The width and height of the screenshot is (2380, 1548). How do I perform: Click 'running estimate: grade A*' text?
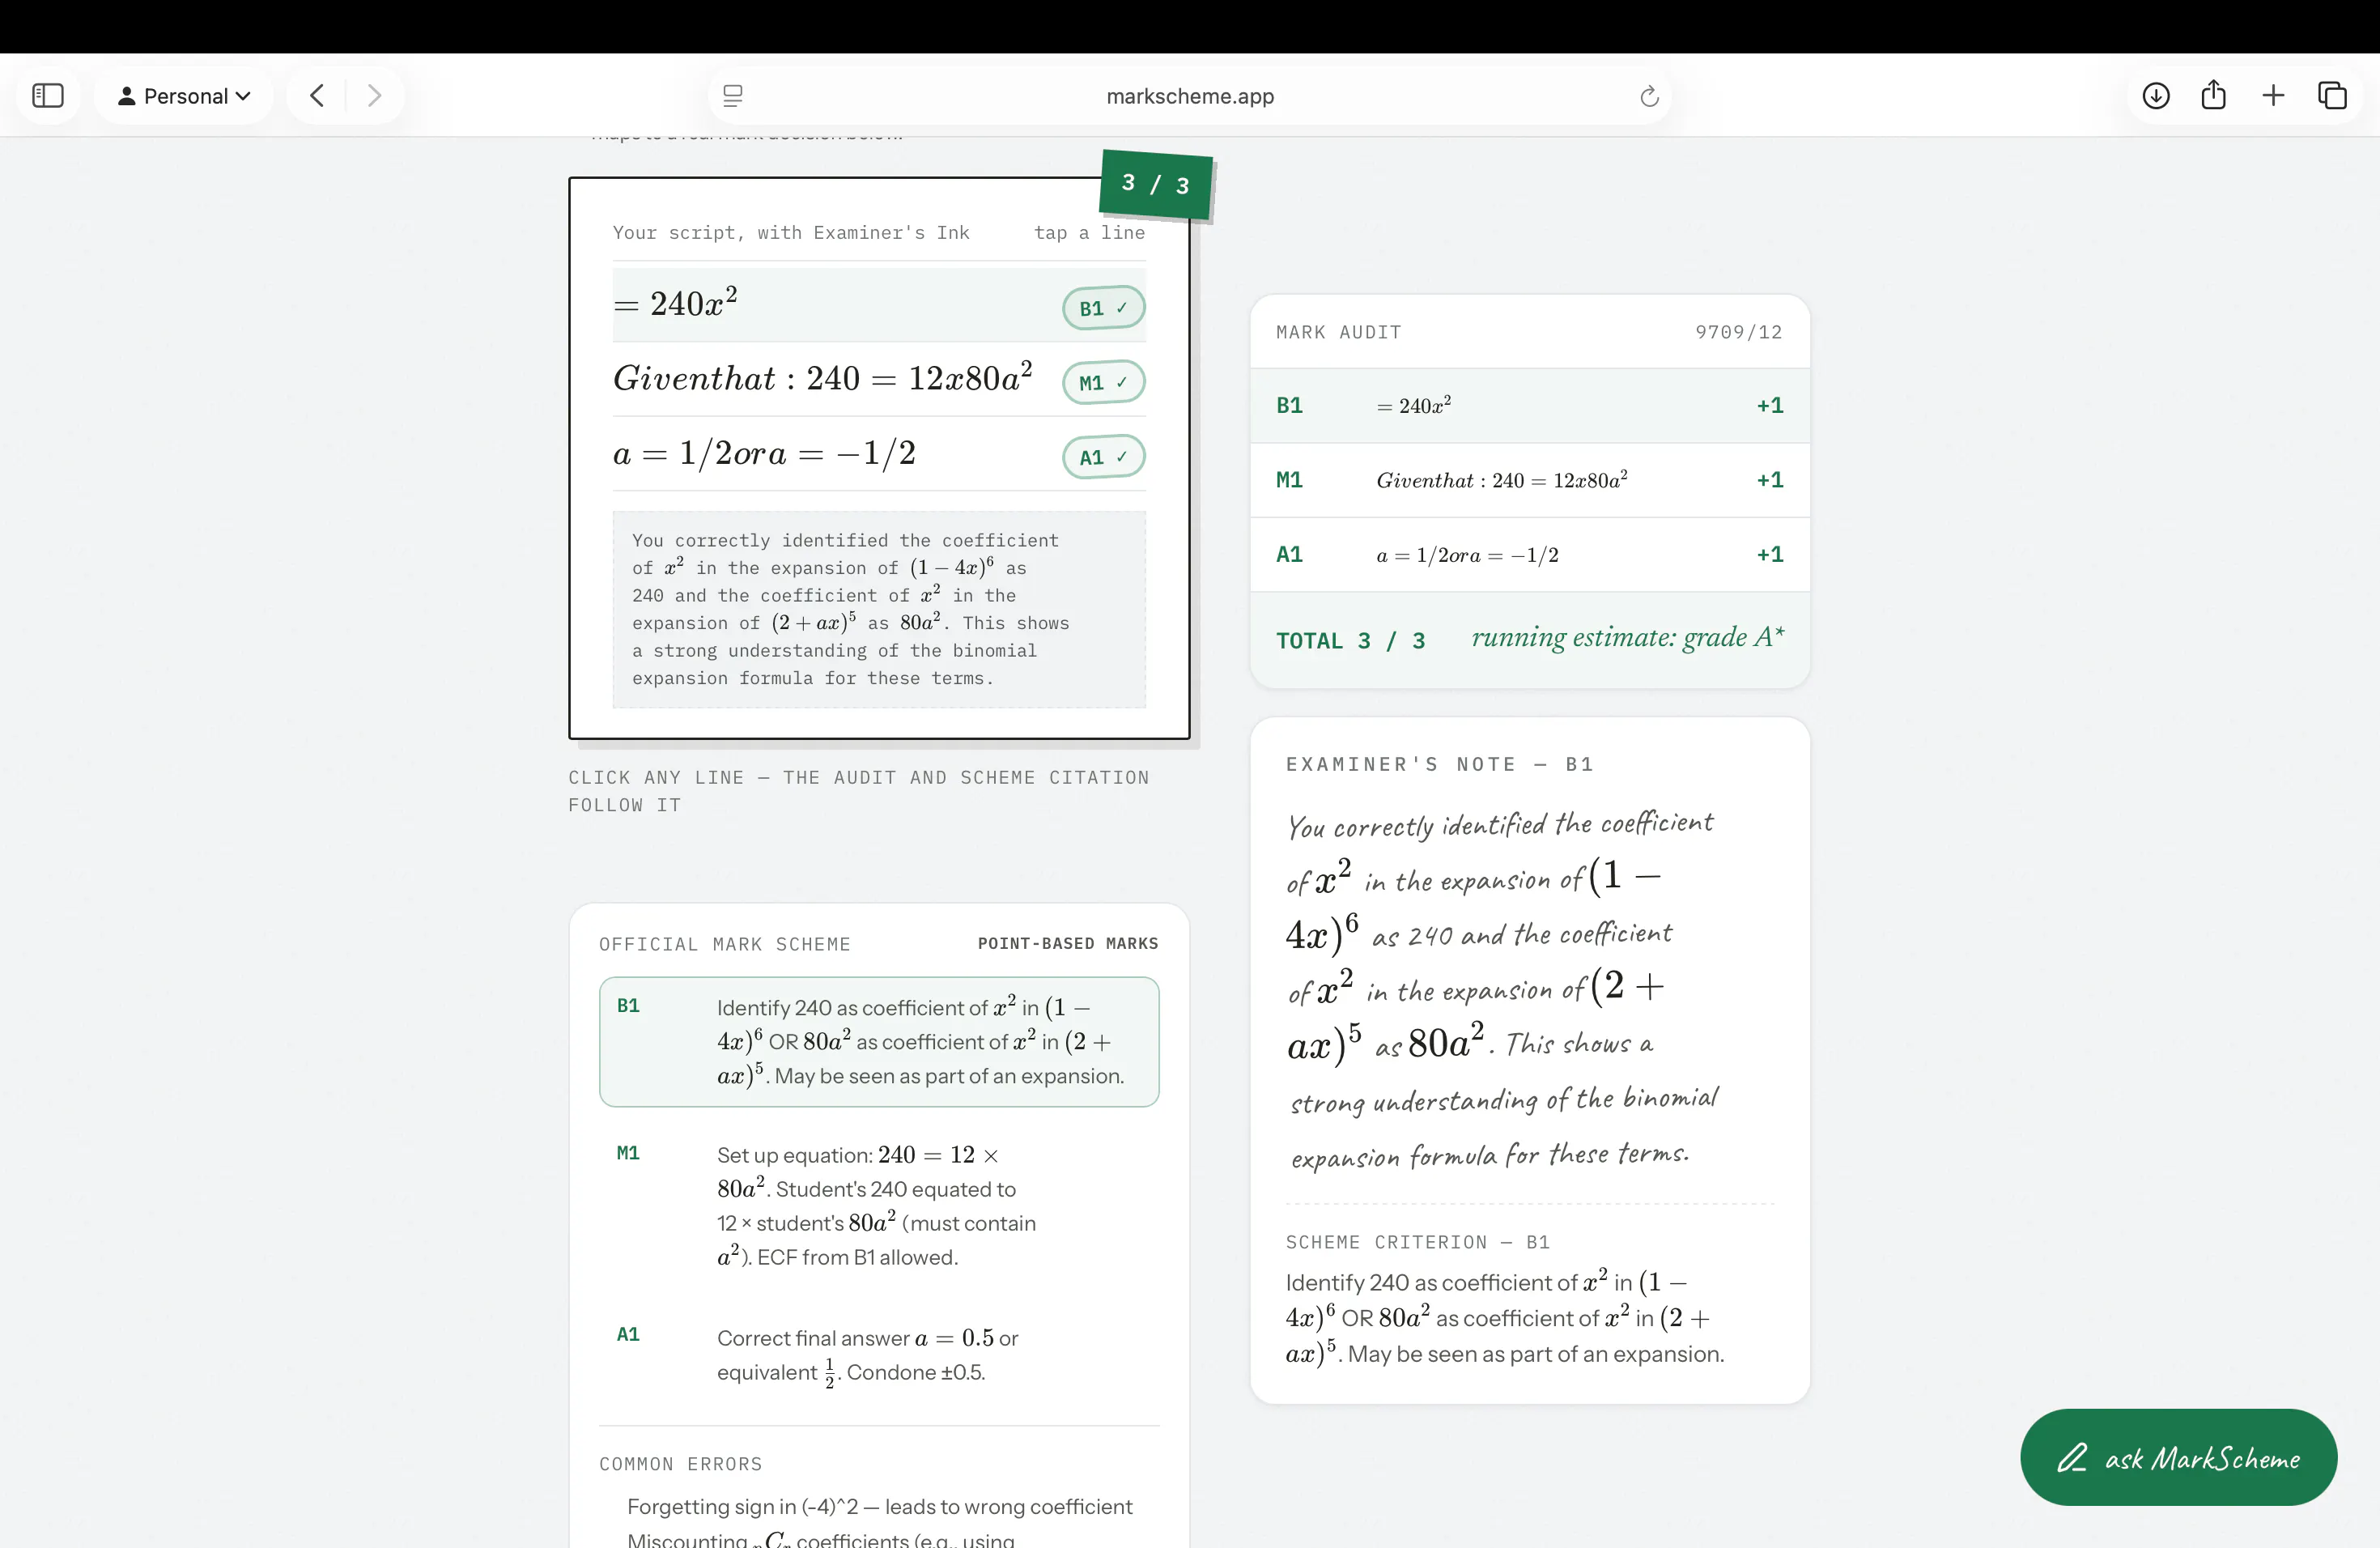coord(1627,638)
